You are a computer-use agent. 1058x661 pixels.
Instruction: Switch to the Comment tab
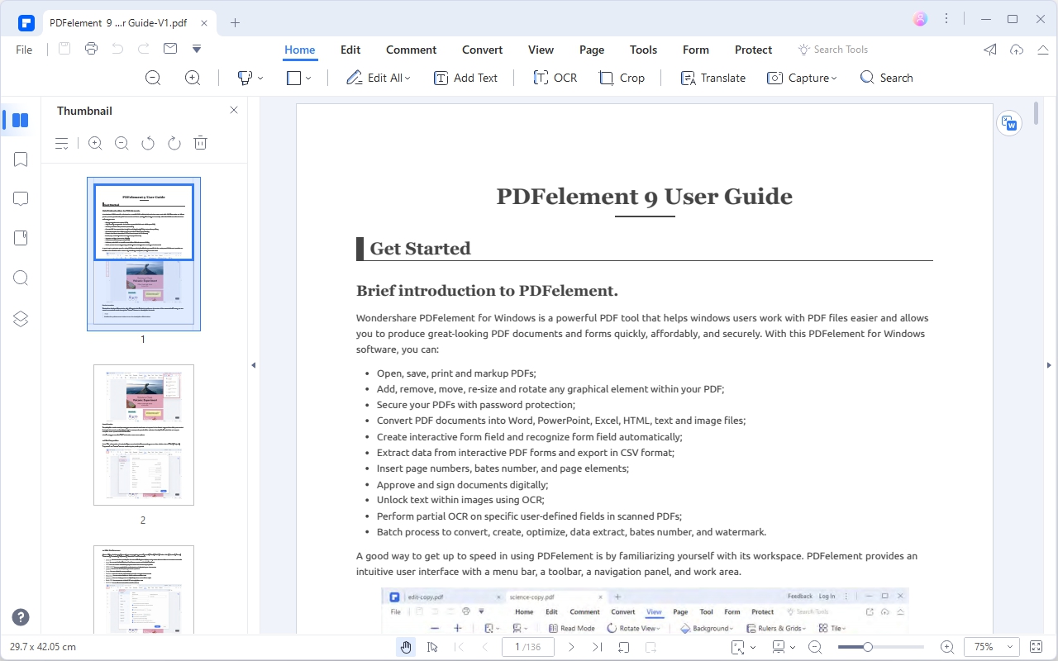click(x=411, y=50)
